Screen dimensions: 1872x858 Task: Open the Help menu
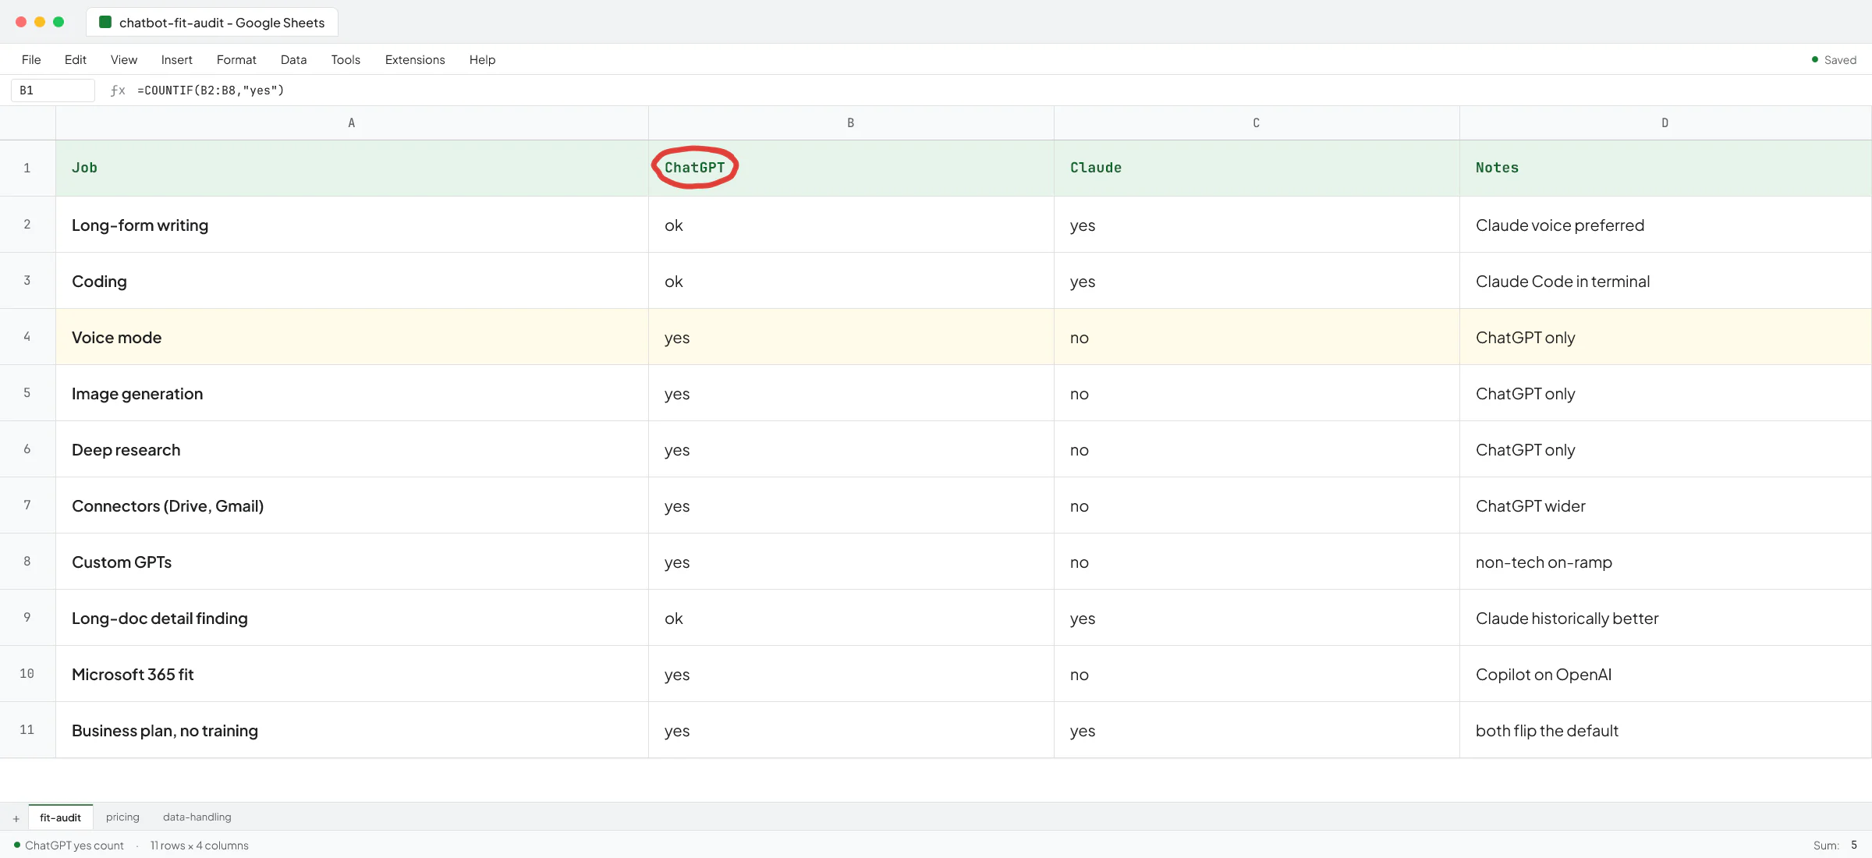(x=483, y=59)
